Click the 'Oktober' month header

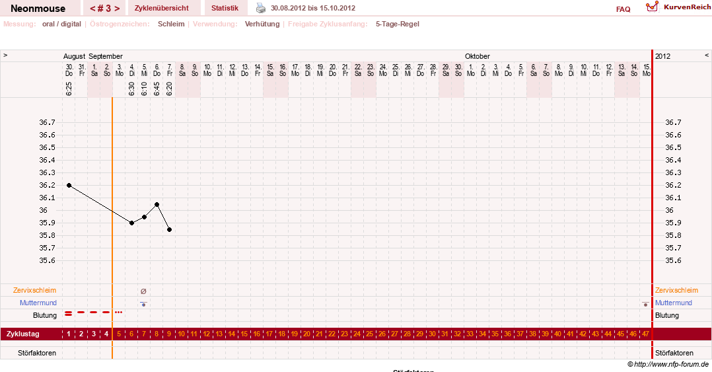pyautogui.click(x=478, y=56)
